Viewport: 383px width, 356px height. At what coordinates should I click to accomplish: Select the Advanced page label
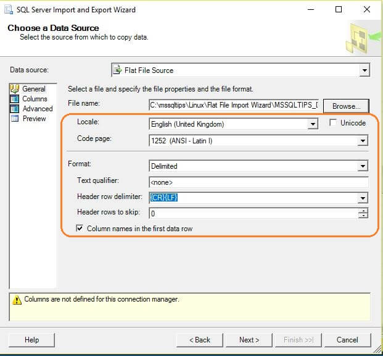tap(38, 109)
